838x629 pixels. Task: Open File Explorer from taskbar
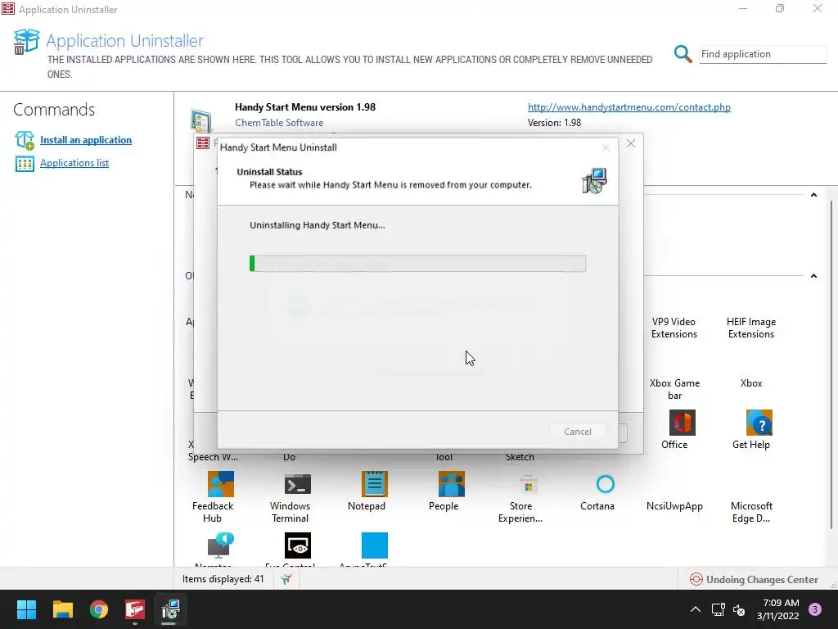pos(62,609)
